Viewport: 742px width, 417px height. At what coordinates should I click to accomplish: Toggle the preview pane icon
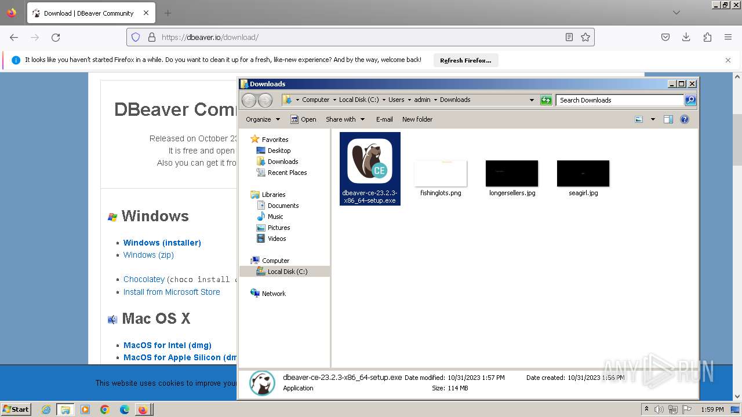[668, 119]
